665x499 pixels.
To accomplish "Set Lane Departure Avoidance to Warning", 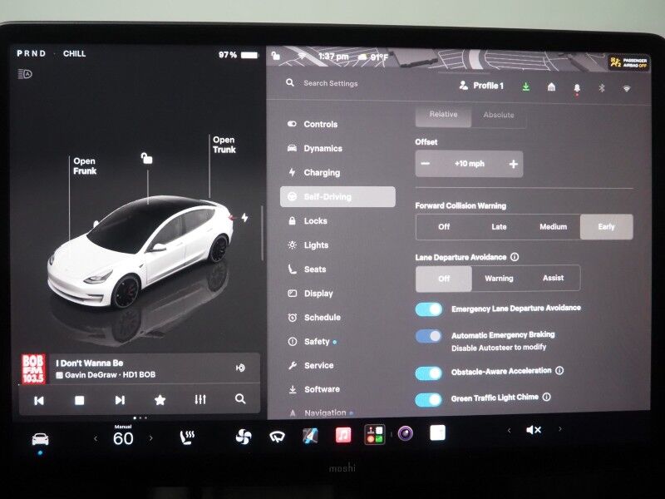I will [499, 279].
